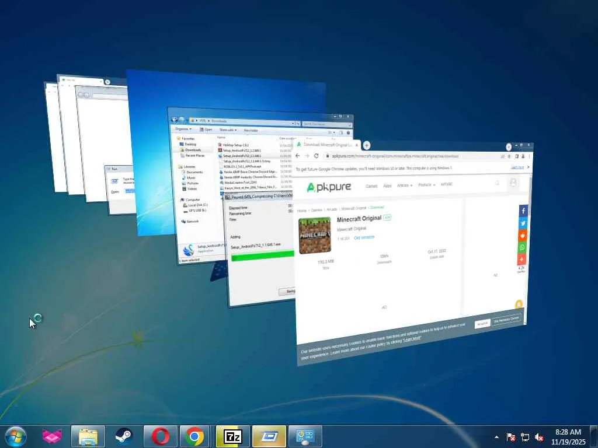Open Apps in the APKPure navigation
This screenshot has width=598, height=448.
click(x=387, y=185)
